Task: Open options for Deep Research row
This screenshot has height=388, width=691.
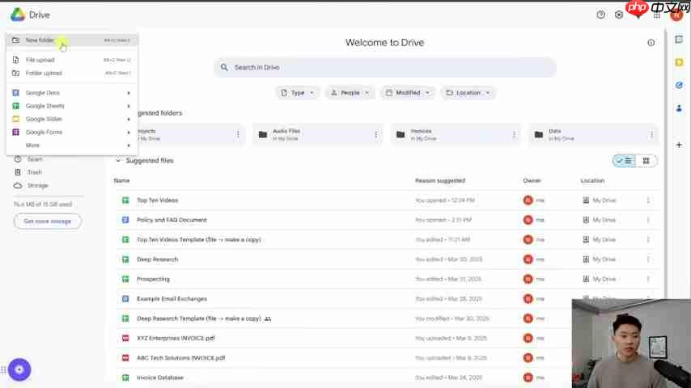Action: coord(648,259)
